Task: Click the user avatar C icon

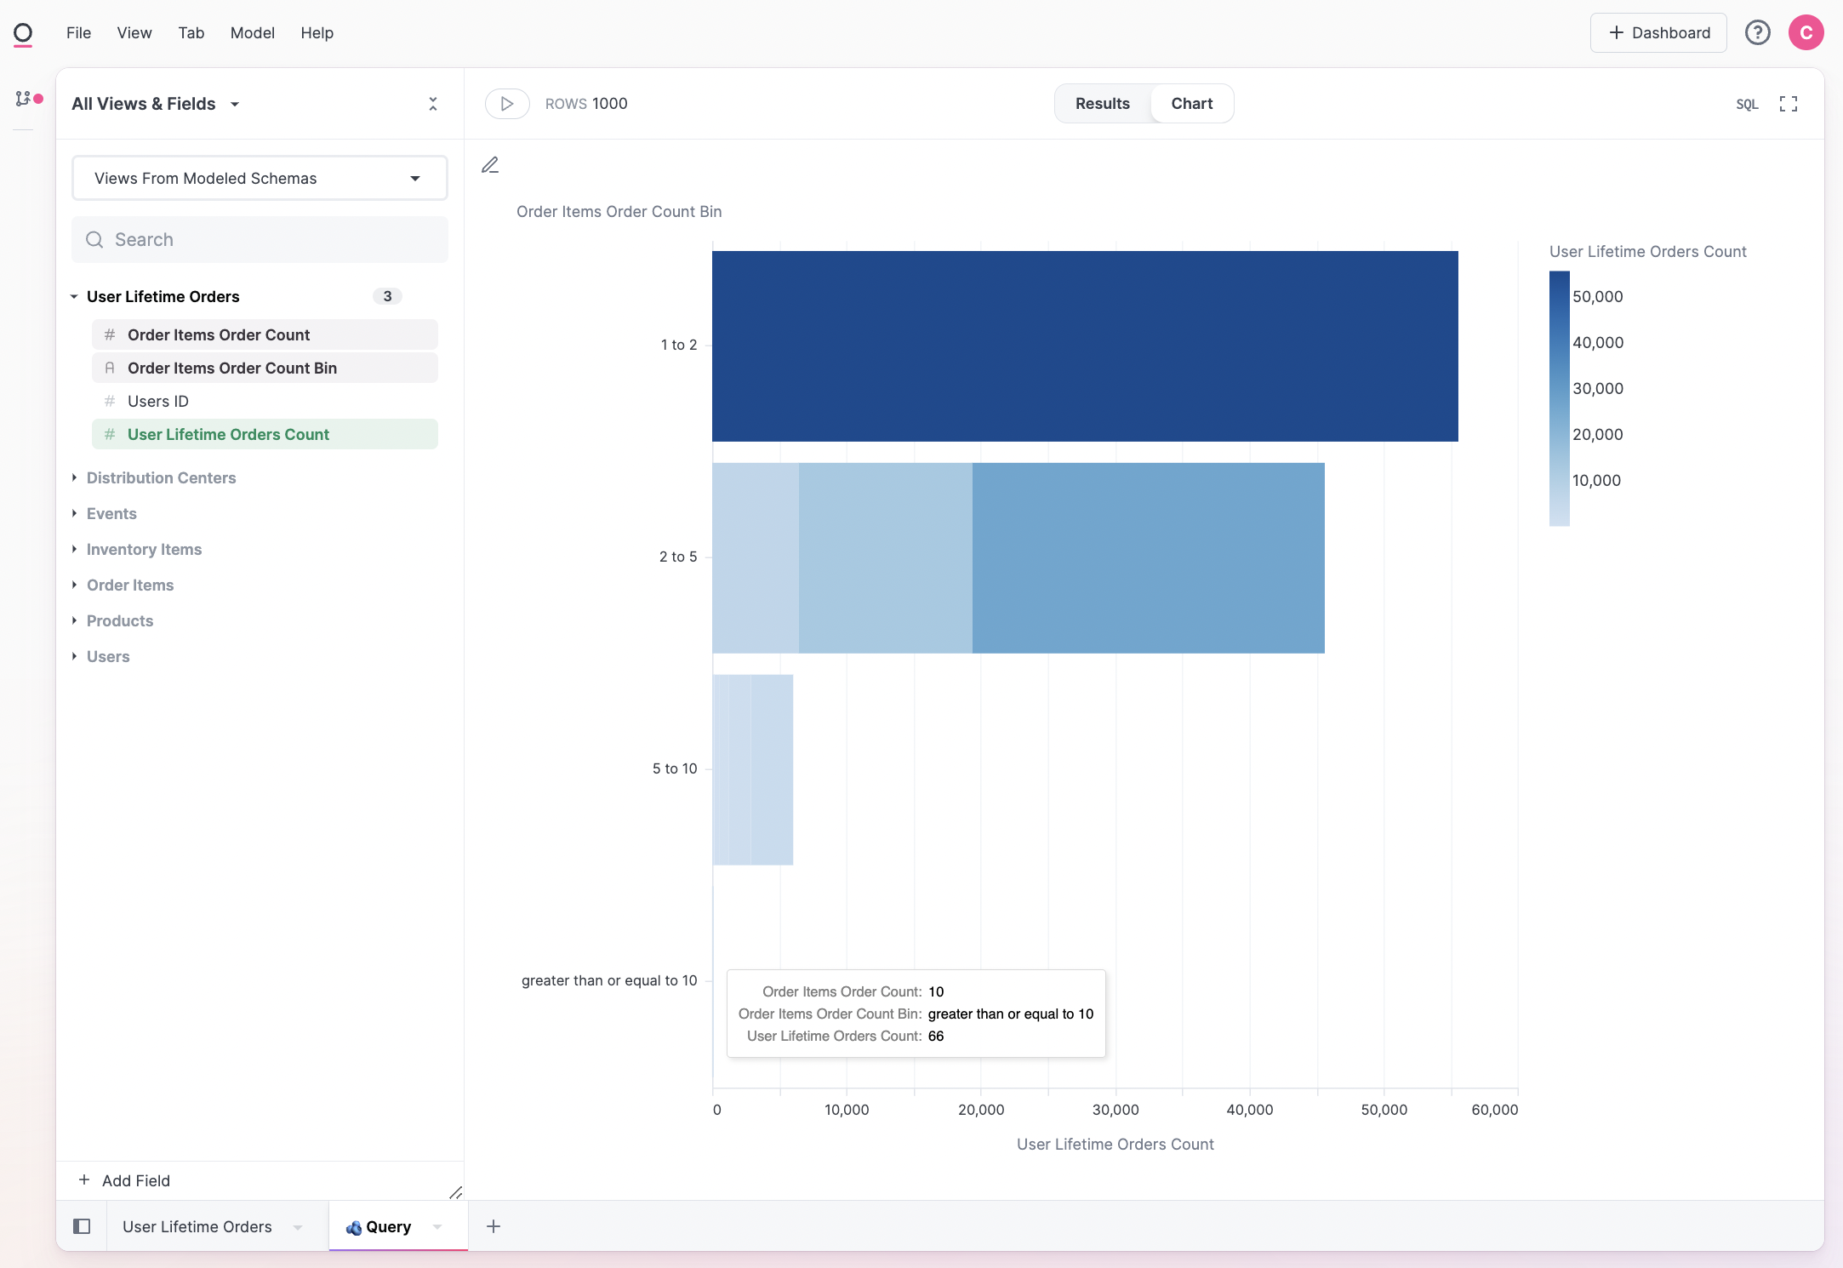Action: tap(1806, 32)
